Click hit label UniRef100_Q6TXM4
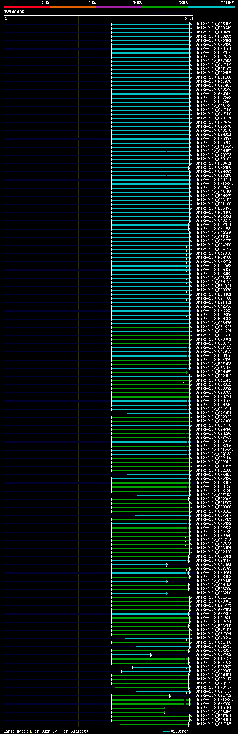 (x=213, y=237)
